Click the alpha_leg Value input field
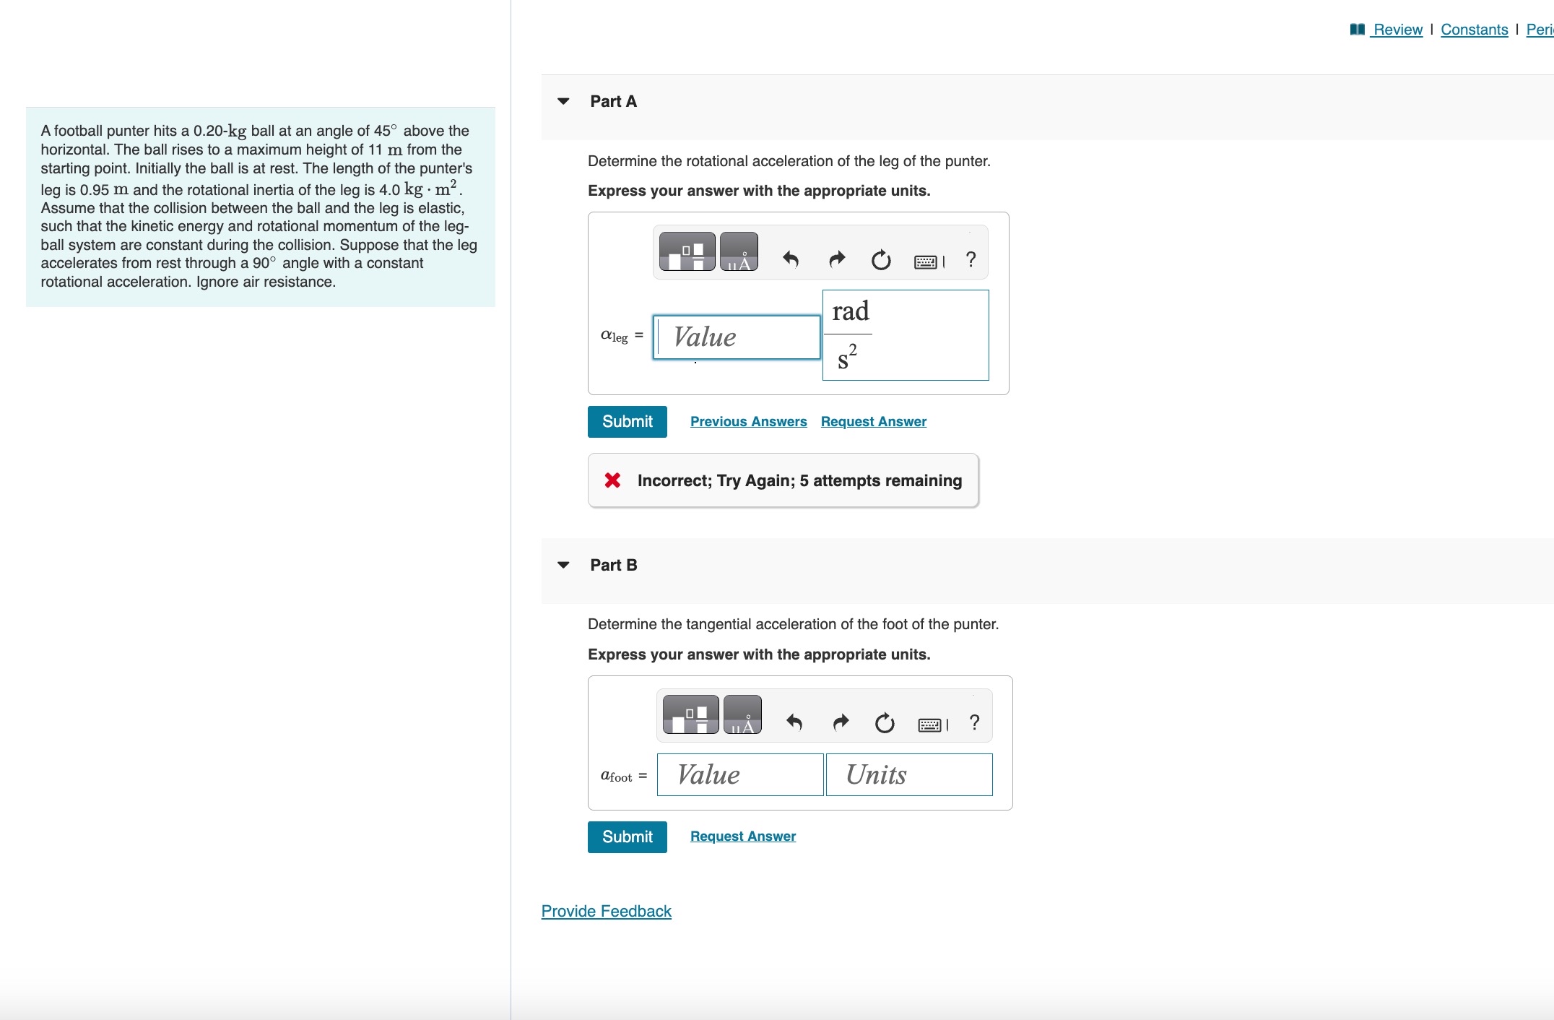The width and height of the screenshot is (1554, 1020). coord(737,337)
